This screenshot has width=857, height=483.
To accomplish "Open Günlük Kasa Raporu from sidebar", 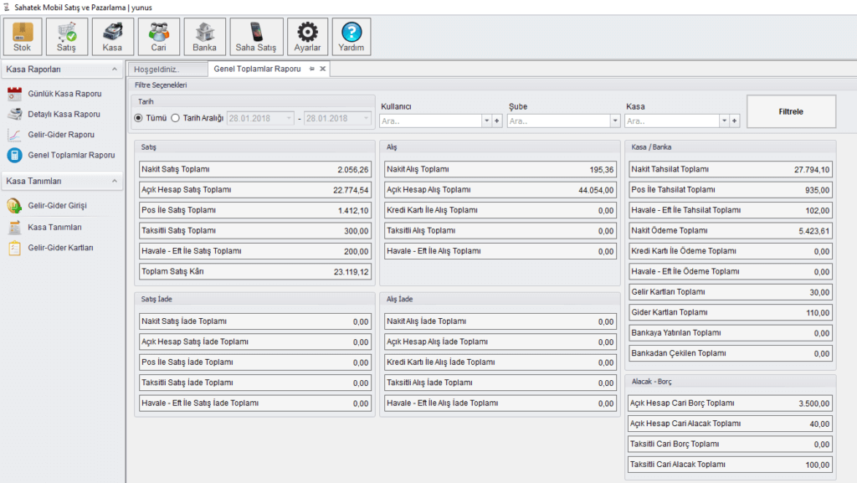I will (64, 94).
